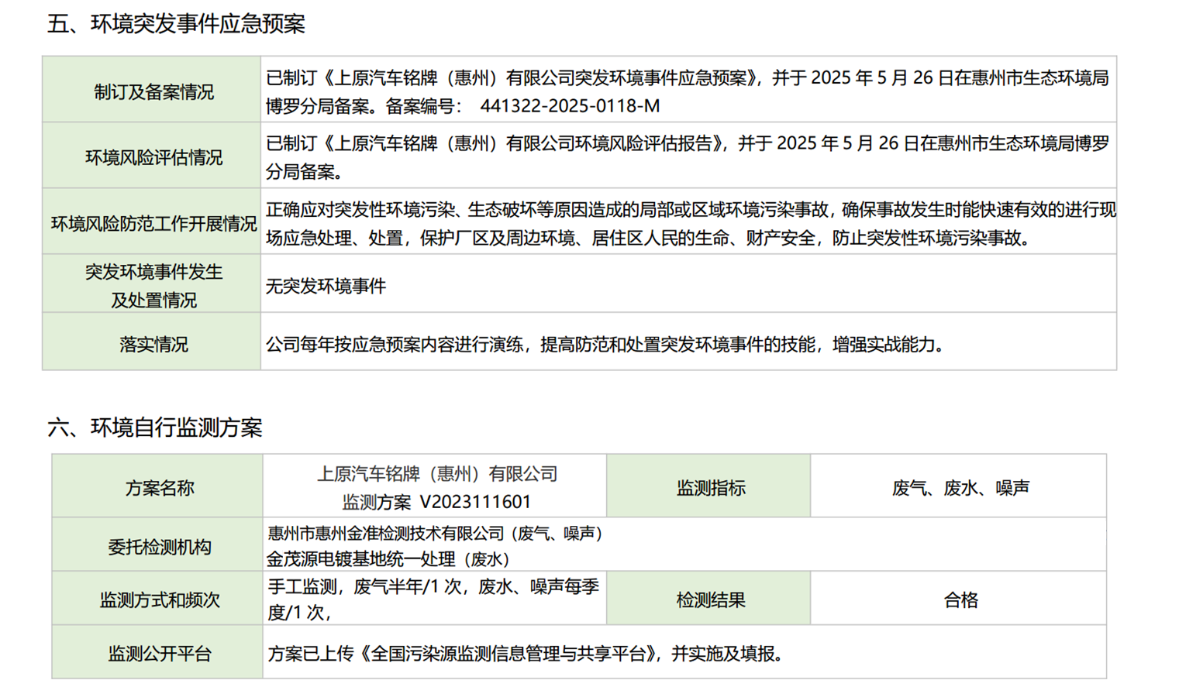Click the cell starting 公司每年按应急预案内容进行演练
Screen dimensions: 1179x687
pos(688,342)
